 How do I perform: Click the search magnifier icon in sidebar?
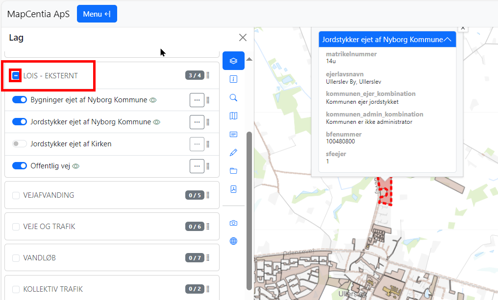pos(233,97)
